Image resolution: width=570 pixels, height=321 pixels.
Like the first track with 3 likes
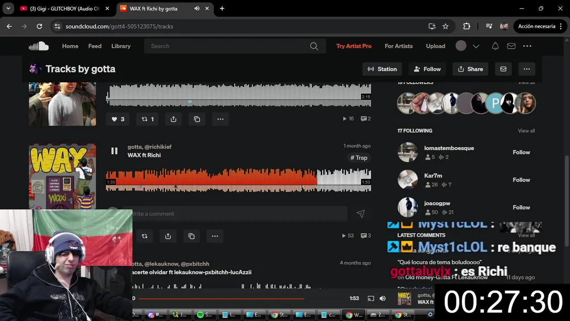click(x=118, y=119)
